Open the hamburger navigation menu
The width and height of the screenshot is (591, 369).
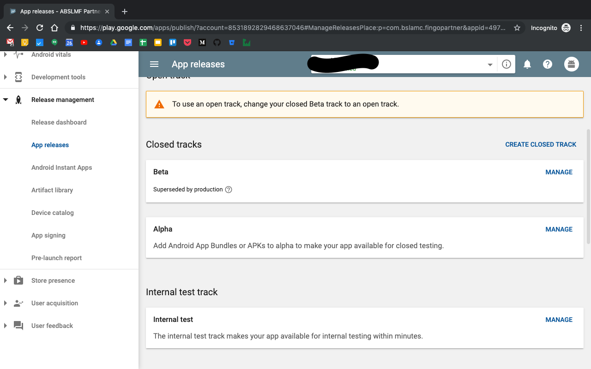click(154, 64)
